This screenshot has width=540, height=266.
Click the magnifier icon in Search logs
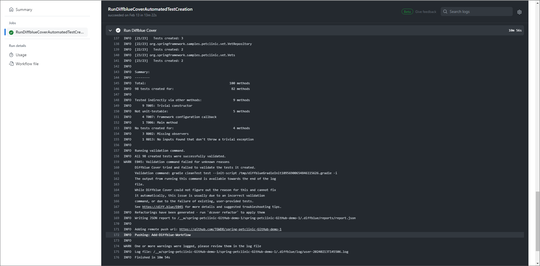pos(445,12)
